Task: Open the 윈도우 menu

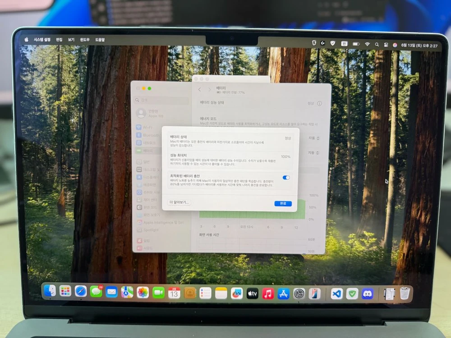Action: point(85,40)
